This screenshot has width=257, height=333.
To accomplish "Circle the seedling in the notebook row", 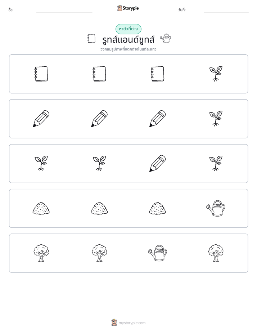I will (216, 74).
